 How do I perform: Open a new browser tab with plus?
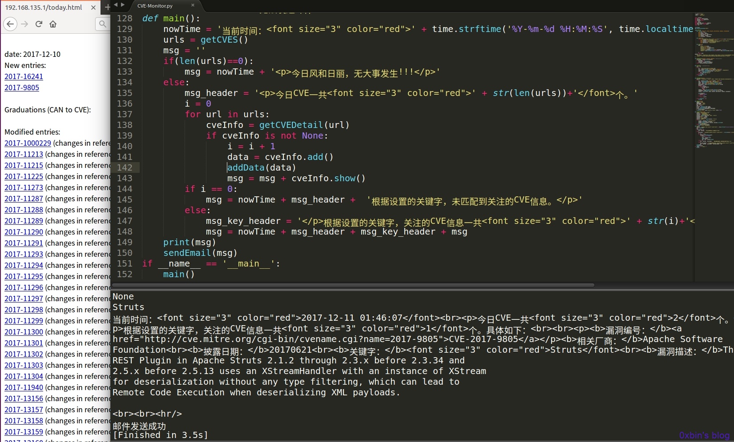click(107, 8)
